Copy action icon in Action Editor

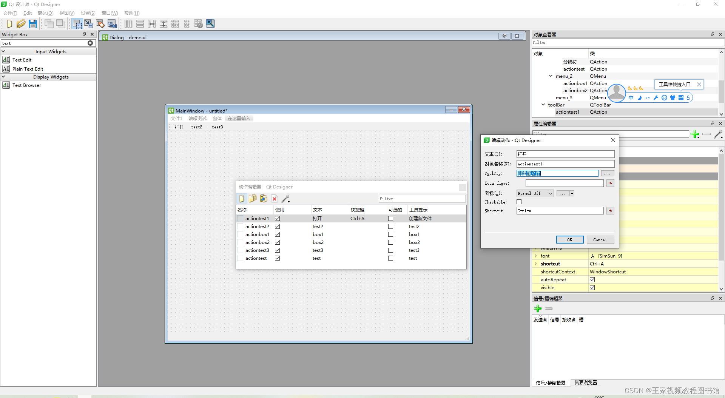click(x=253, y=199)
